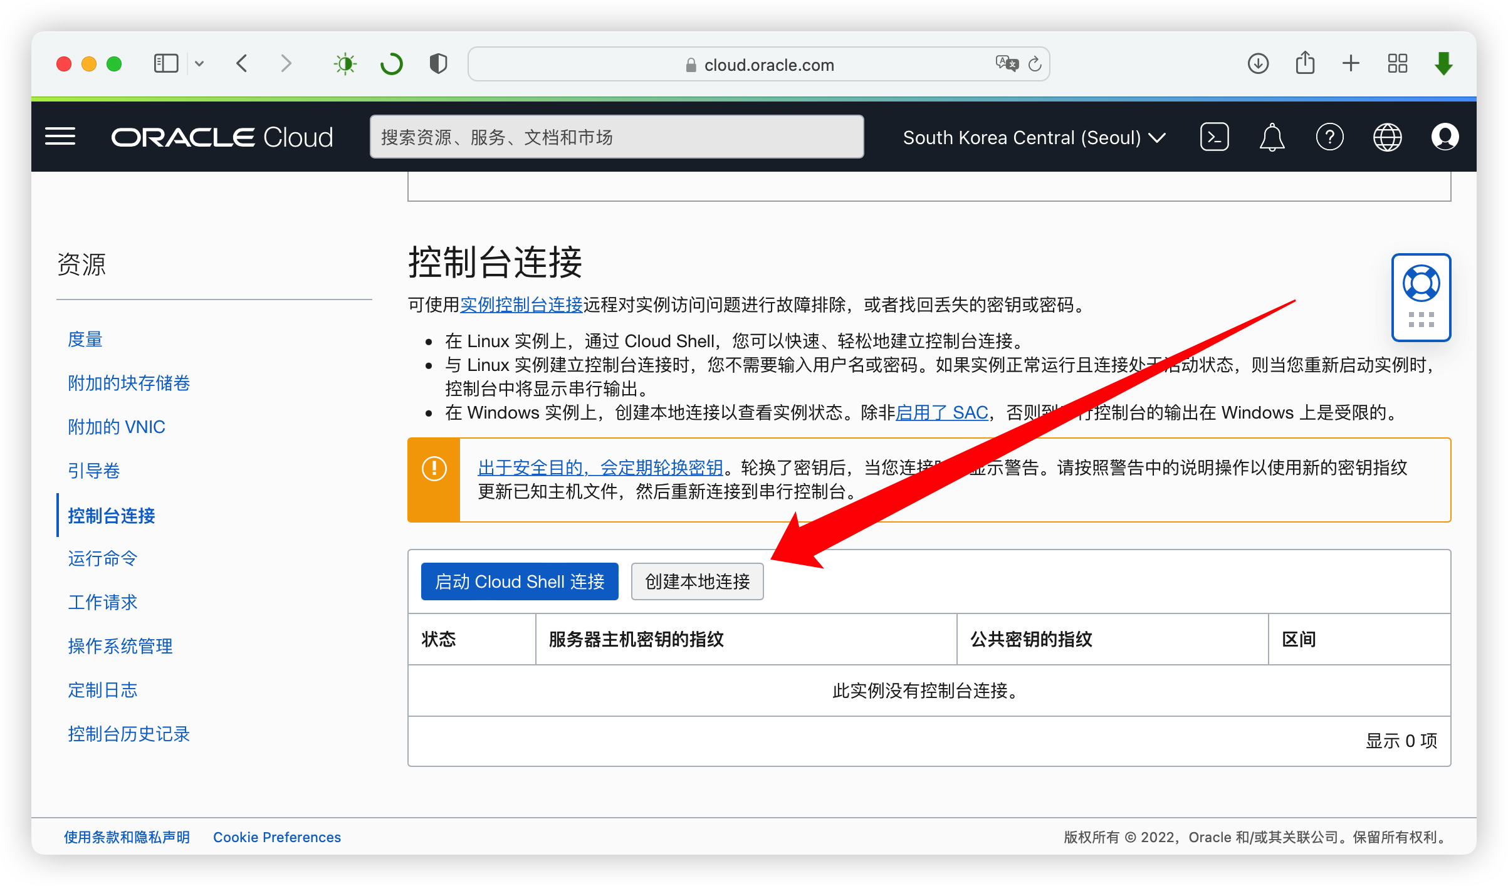Expand the South Korea Central (Seoul) region selector
Image resolution: width=1508 pixels, height=886 pixels.
pos(1034,137)
